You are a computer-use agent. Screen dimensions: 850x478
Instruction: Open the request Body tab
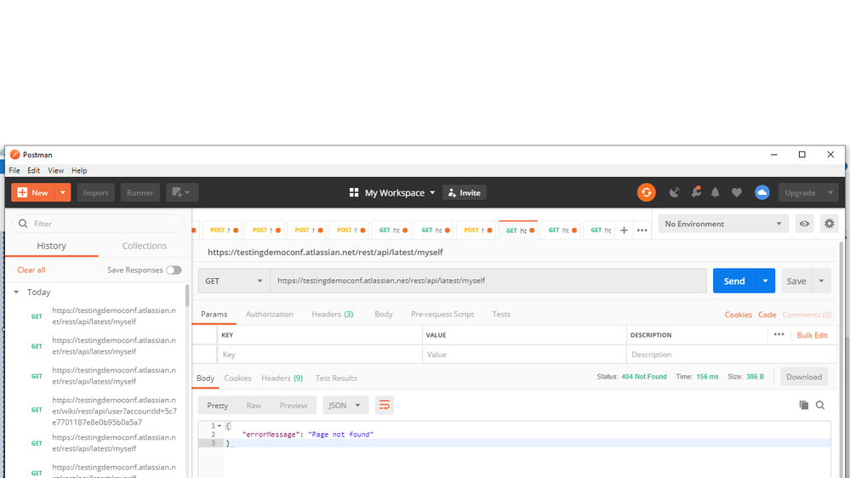click(383, 314)
